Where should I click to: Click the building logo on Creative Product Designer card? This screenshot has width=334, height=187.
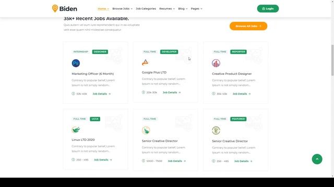[x=216, y=63]
